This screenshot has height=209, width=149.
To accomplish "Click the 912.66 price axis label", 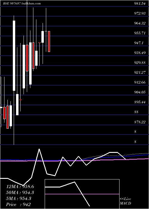I will click(139, 82).
